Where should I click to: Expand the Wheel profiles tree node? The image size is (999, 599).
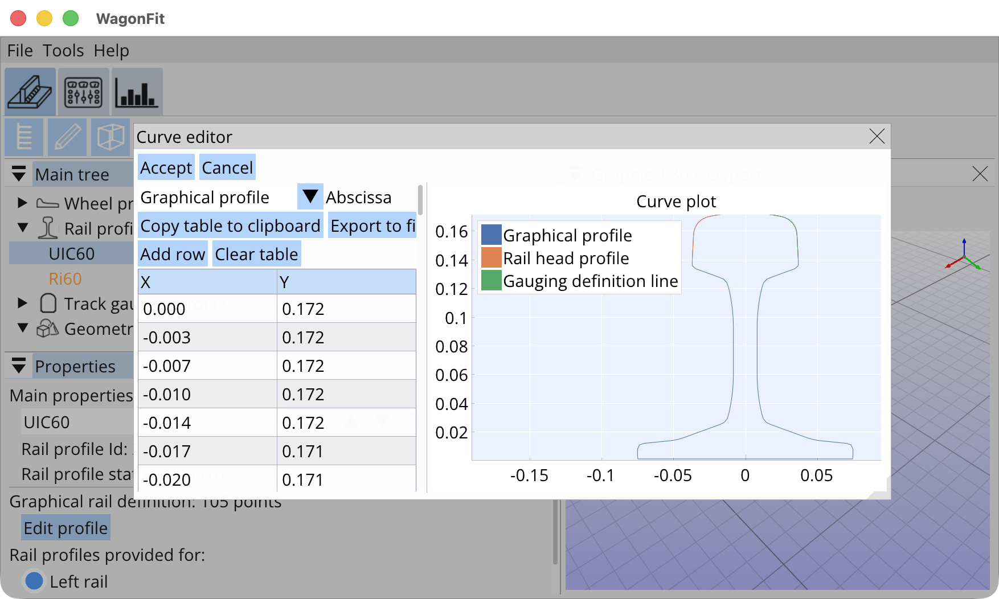coord(22,203)
